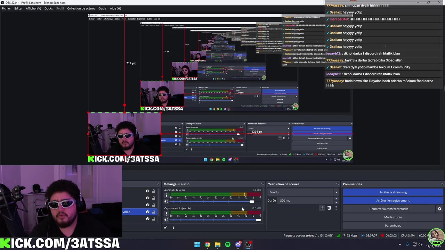
Task: Open the Windows Start menu
Action: pyautogui.click(x=197, y=244)
